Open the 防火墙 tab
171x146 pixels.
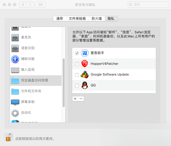pyautogui.click(x=97, y=19)
